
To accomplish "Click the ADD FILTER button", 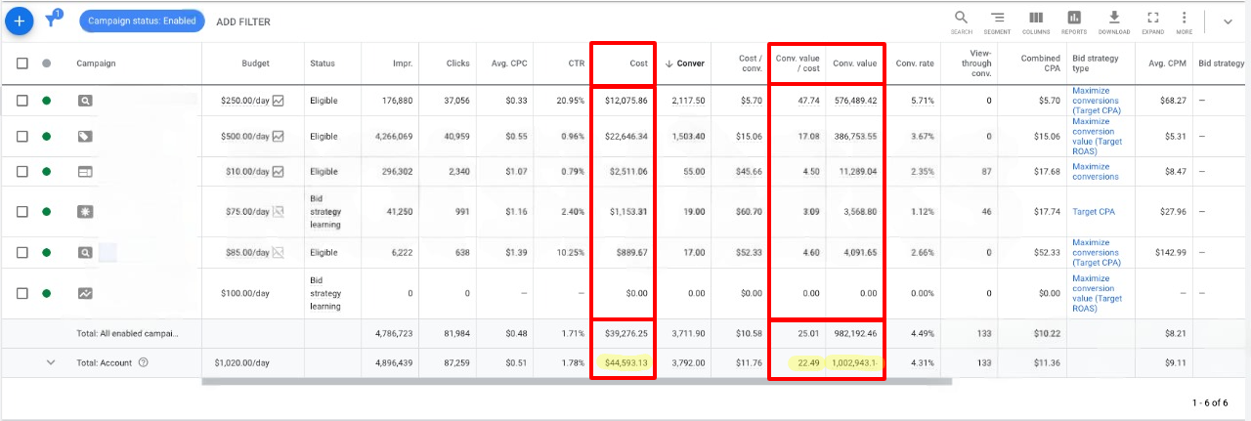I will [x=243, y=21].
